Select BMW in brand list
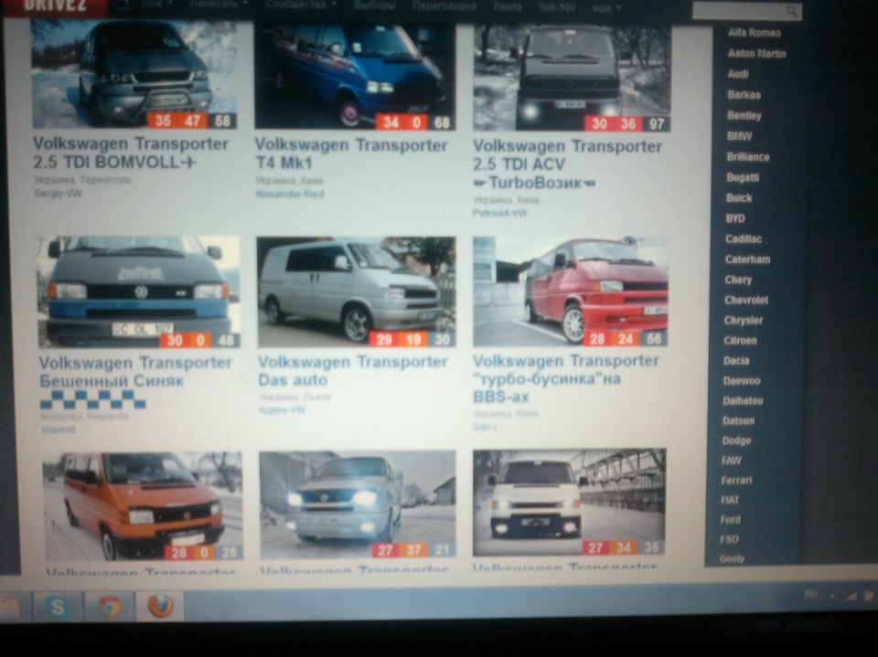The height and width of the screenshot is (657, 878). tap(739, 136)
